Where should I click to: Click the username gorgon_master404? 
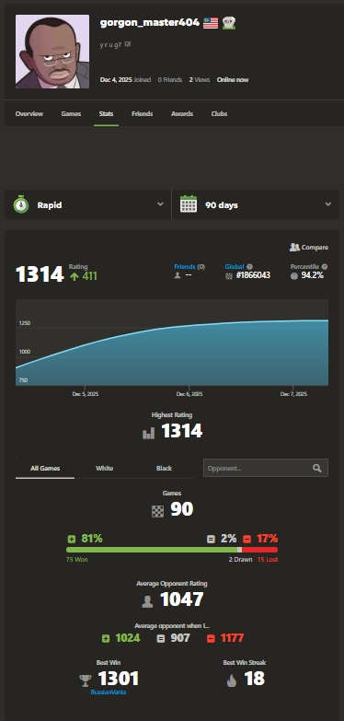coord(150,22)
